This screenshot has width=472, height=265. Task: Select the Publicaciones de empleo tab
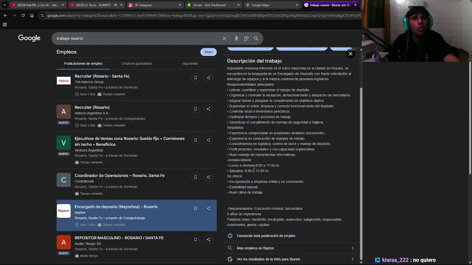pyautogui.click(x=83, y=64)
